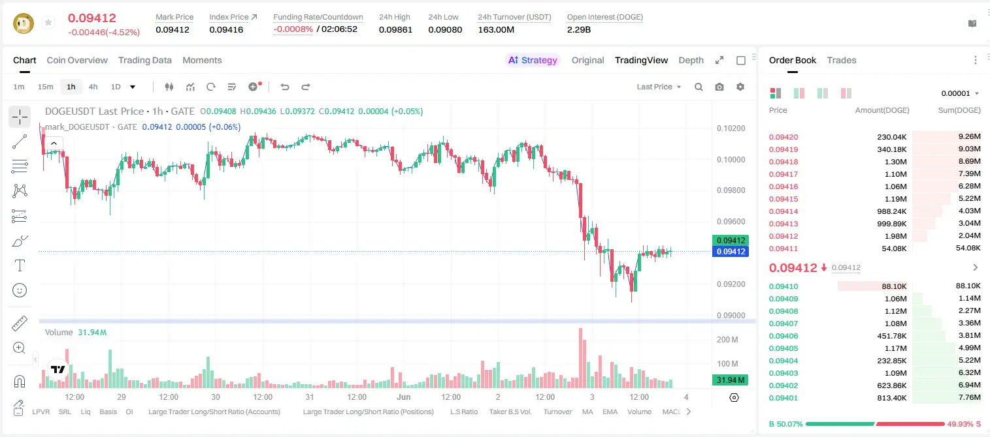Open the Last Price type dropdown

tap(659, 87)
